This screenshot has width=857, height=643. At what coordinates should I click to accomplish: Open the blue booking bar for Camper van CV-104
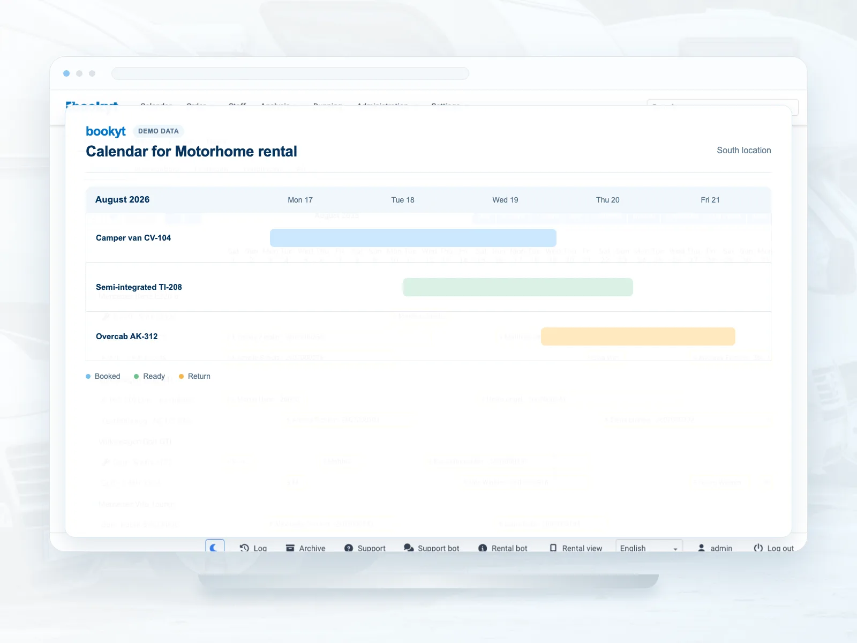(413, 238)
